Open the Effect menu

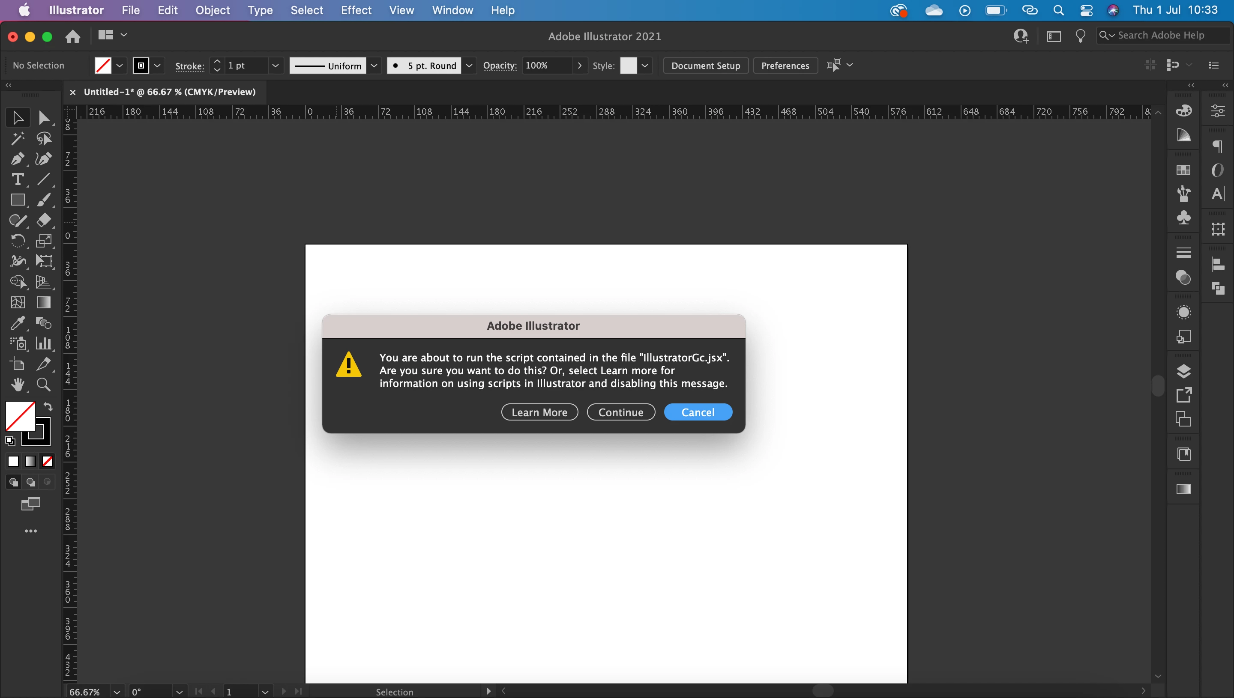356,10
